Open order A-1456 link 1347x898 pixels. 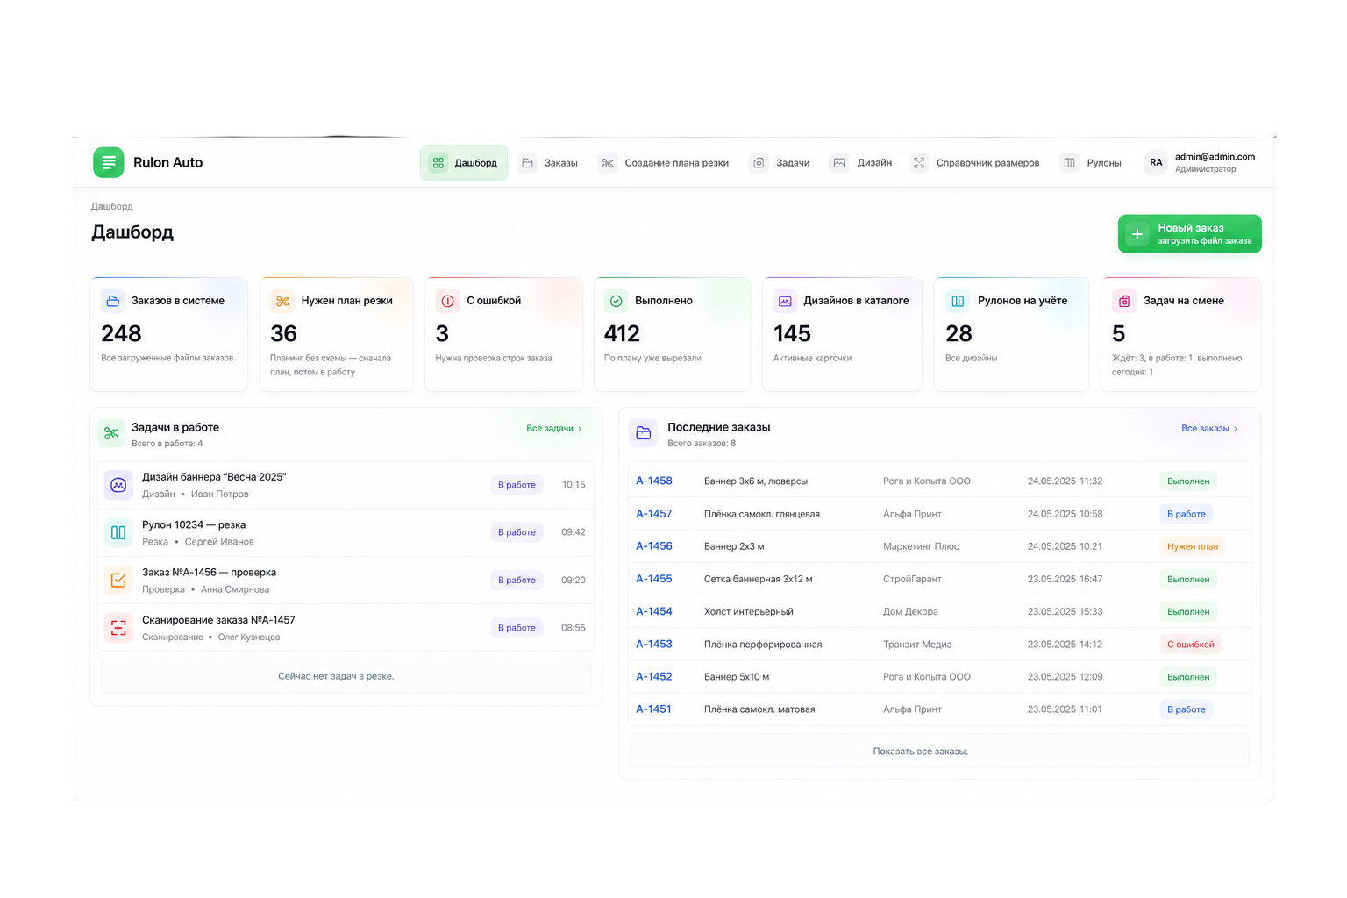tap(654, 546)
